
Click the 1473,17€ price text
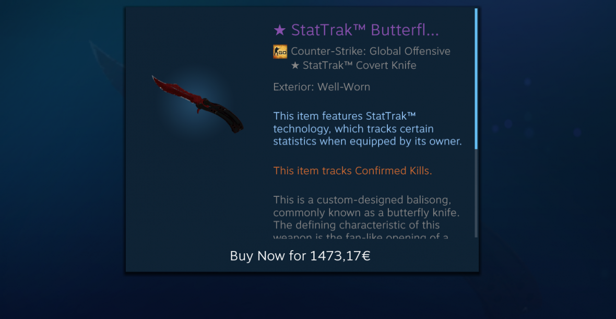point(340,256)
